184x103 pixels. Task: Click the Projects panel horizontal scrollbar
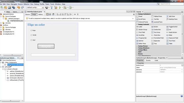(x=12, y=55)
